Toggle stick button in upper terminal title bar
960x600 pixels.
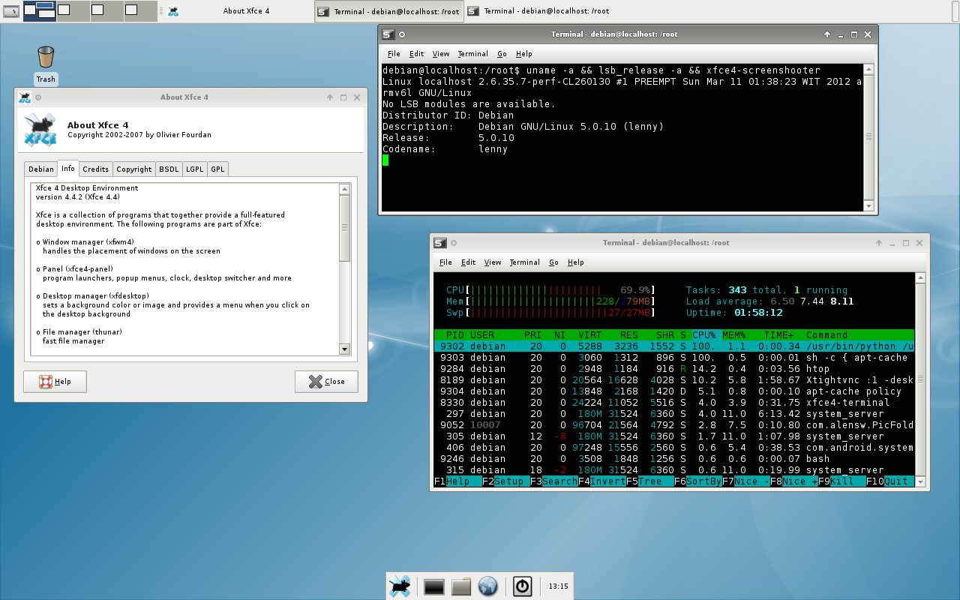tap(402, 34)
